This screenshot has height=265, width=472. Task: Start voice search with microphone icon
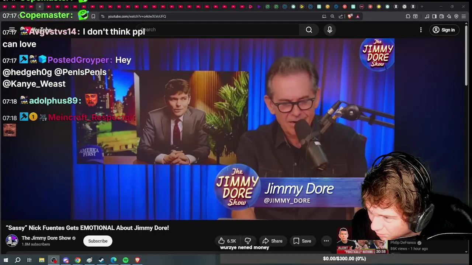330,30
